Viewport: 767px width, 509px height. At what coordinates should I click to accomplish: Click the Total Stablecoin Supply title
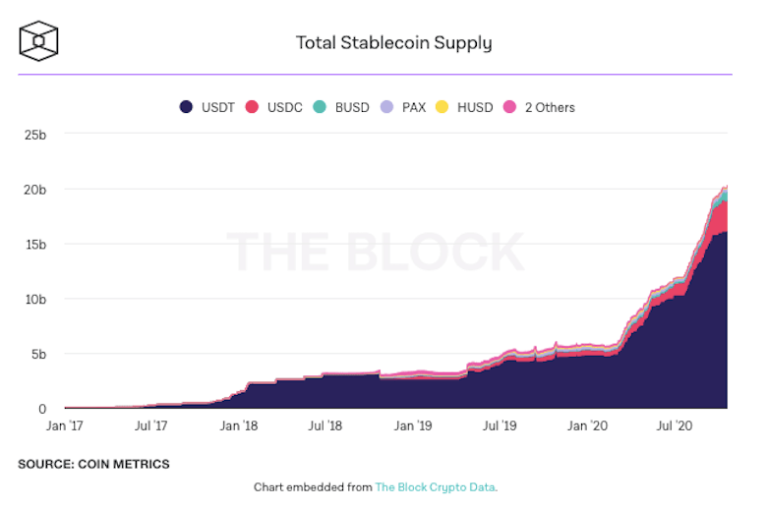[393, 43]
